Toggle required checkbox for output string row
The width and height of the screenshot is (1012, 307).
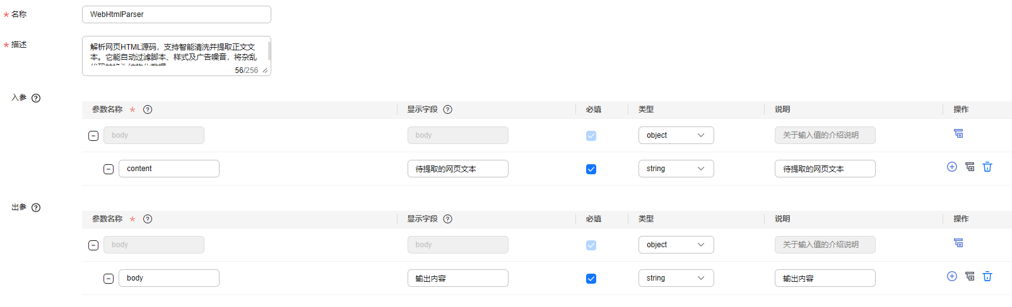pyautogui.click(x=591, y=279)
